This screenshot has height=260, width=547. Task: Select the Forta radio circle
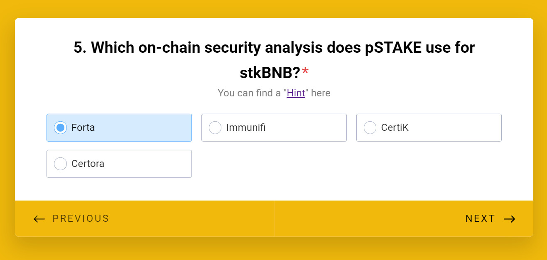[60, 128]
